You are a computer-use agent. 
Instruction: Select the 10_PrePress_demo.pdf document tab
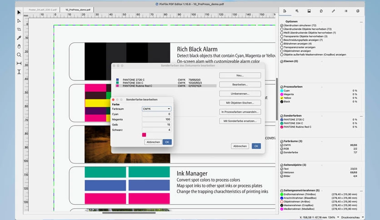78,10
